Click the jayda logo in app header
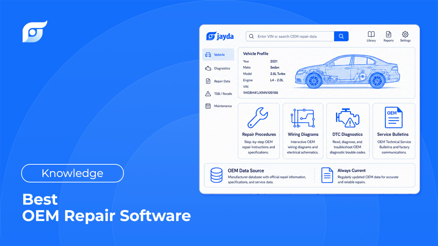Screen dimensions: 438x246 coord(220,36)
